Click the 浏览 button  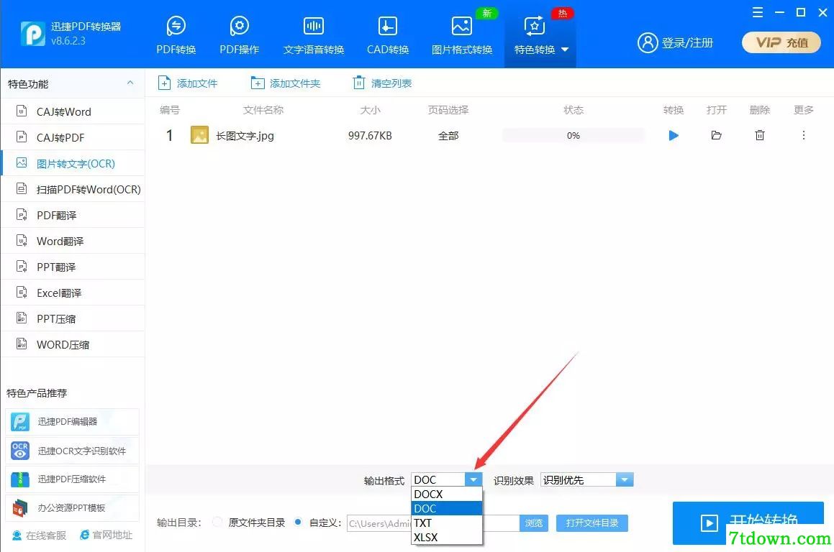tap(533, 523)
